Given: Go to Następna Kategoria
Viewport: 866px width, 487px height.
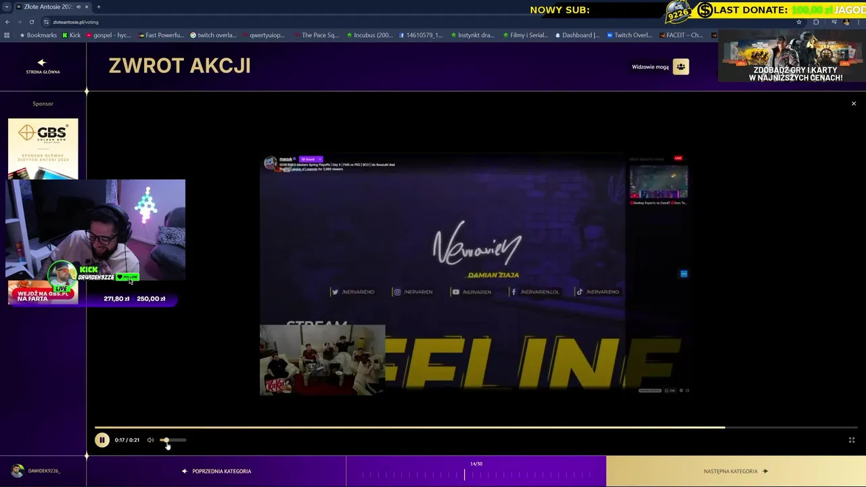Looking at the screenshot, I should (x=736, y=471).
